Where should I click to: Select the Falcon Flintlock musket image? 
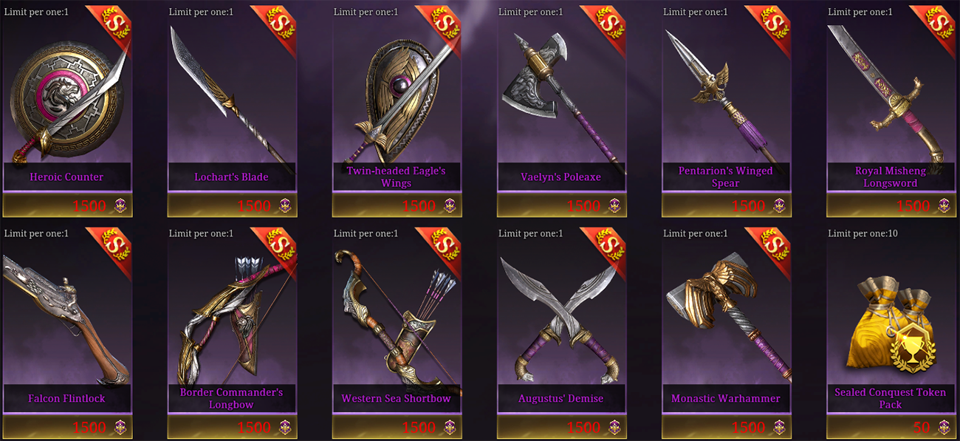67,314
